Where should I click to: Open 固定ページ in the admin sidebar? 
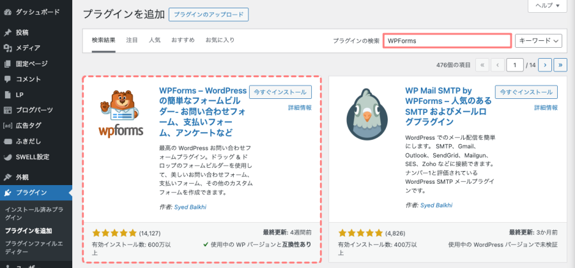coord(31,64)
